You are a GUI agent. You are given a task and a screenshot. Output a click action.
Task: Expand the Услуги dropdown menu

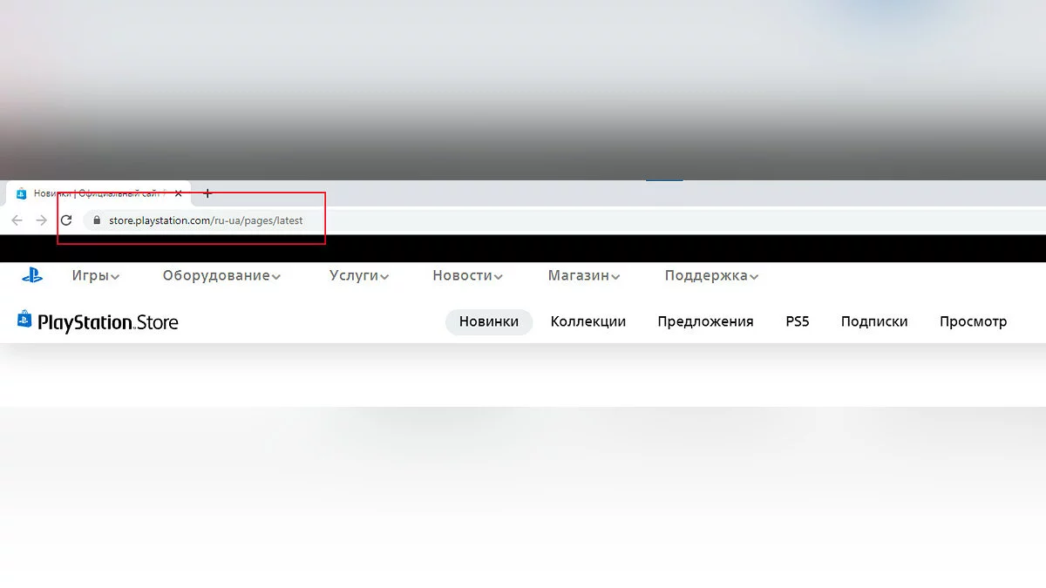359,275
